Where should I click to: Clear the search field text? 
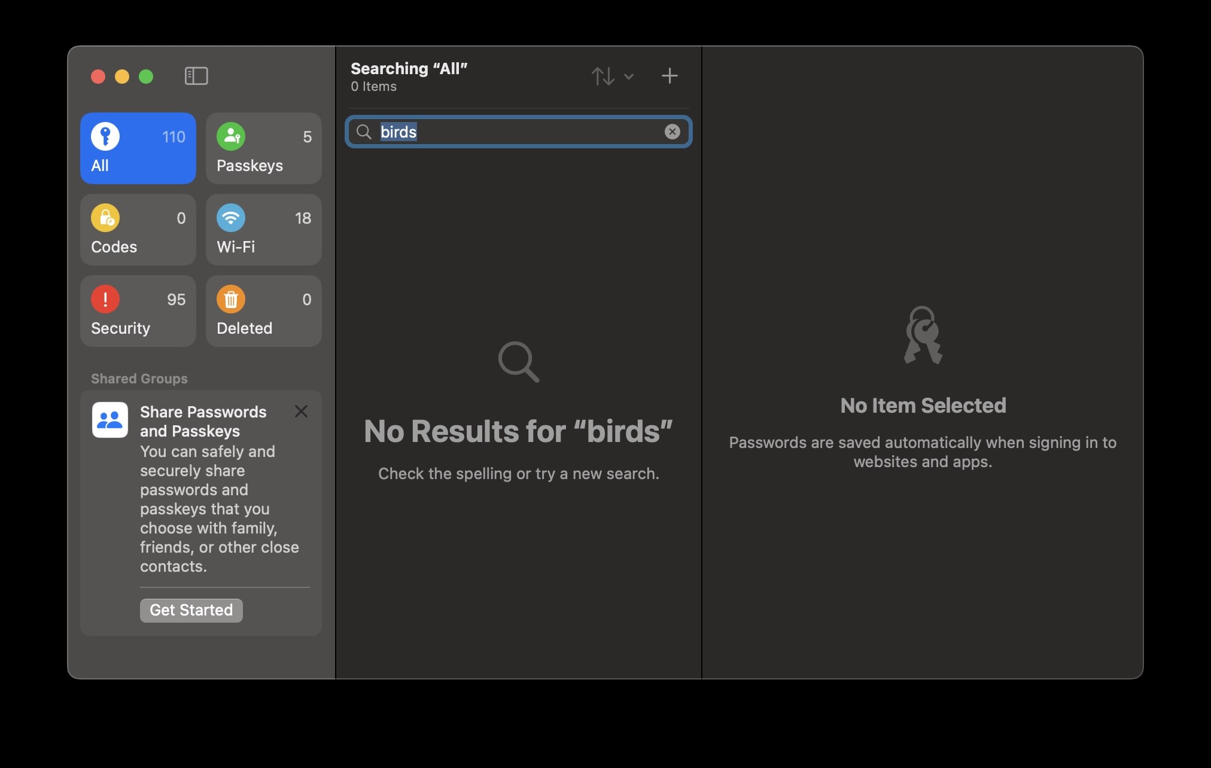click(x=672, y=132)
